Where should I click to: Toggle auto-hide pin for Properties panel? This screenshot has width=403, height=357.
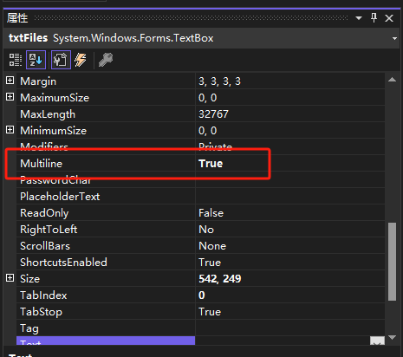[x=374, y=18]
